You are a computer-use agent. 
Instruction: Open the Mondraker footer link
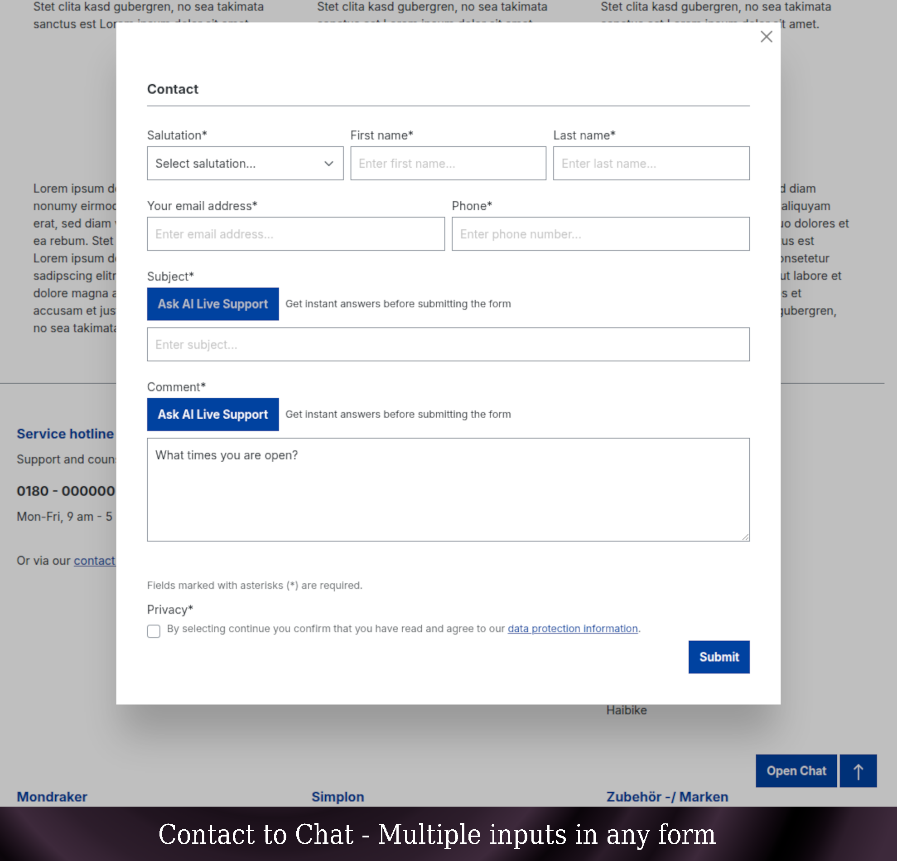(x=52, y=797)
